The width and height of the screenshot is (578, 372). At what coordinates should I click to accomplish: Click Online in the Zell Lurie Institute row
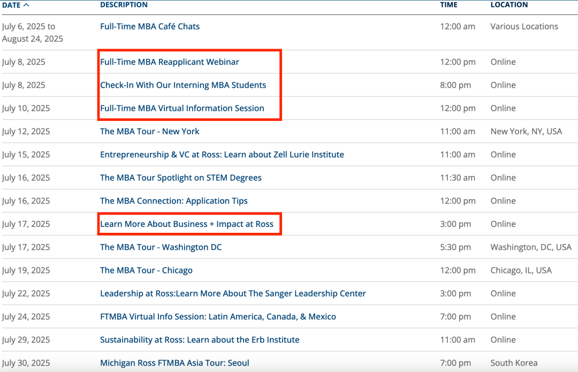pyautogui.click(x=503, y=155)
